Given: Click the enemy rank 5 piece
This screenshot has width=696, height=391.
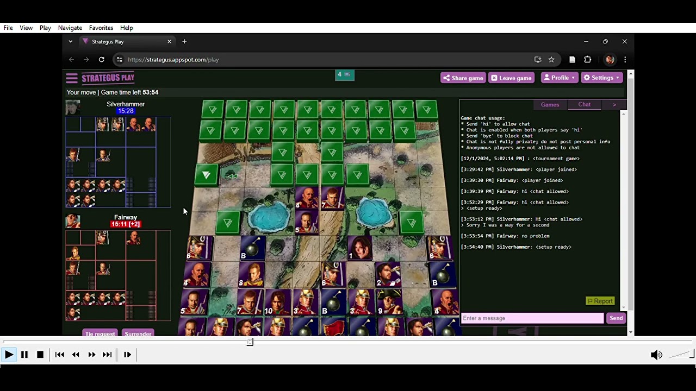Looking at the screenshot, I should [306, 222].
